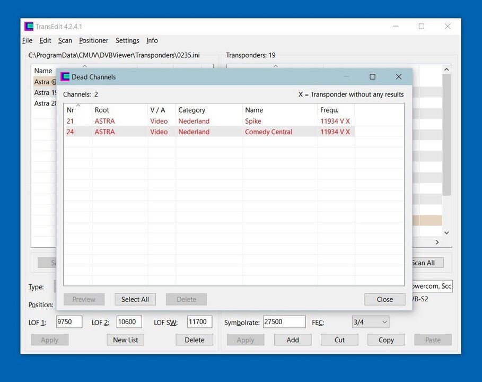Click the Copy transponder button
This screenshot has height=382, width=482.
[385, 340]
